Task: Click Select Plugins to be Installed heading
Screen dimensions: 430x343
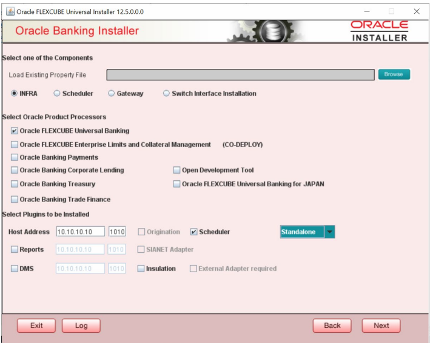Action: click(x=46, y=214)
